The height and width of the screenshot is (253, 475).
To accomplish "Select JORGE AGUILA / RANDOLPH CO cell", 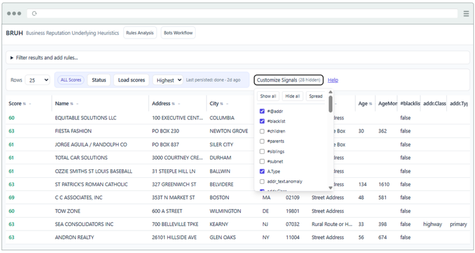I will (x=91, y=145).
